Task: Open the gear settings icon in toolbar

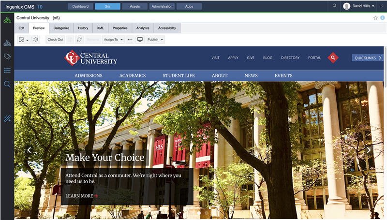Action: pyautogui.click(x=36, y=40)
